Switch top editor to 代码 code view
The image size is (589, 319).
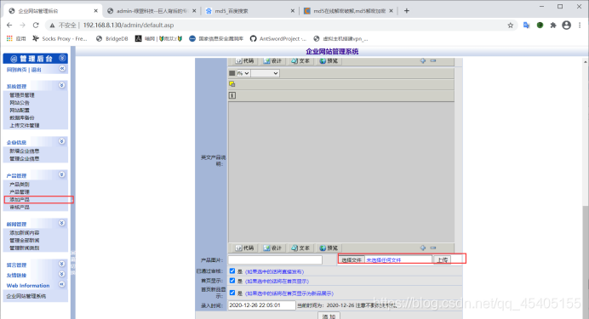(244, 60)
